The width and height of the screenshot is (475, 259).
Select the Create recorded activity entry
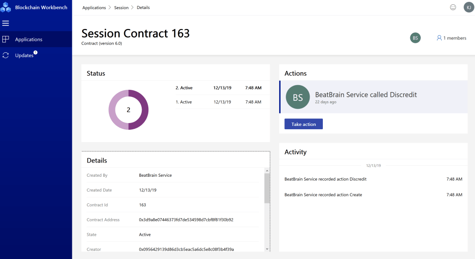click(x=323, y=195)
